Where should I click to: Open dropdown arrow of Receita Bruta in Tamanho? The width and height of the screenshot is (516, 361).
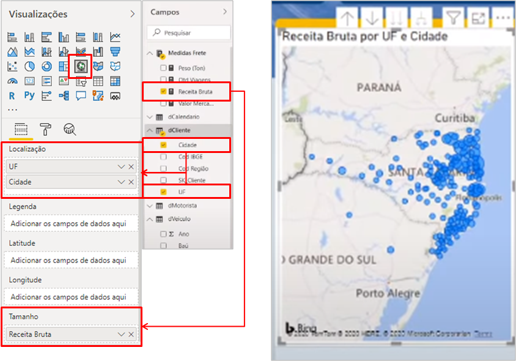click(121, 335)
